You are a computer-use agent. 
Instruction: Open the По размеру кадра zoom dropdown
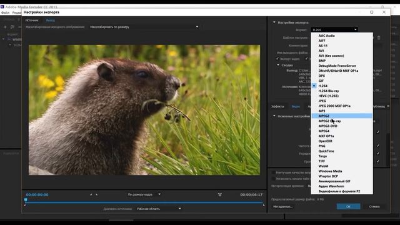(x=144, y=194)
